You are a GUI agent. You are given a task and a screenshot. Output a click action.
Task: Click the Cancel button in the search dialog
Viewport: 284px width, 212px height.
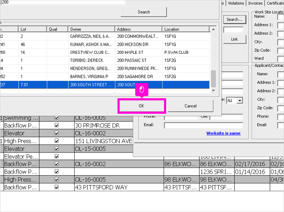pos(190,106)
